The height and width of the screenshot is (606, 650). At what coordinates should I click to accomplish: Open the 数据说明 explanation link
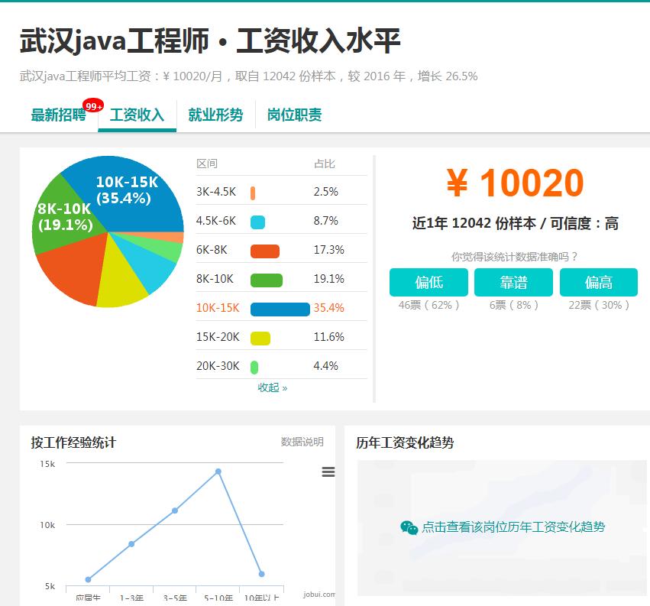(x=301, y=442)
